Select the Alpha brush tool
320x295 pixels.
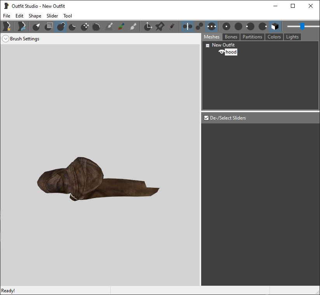pos(133,26)
